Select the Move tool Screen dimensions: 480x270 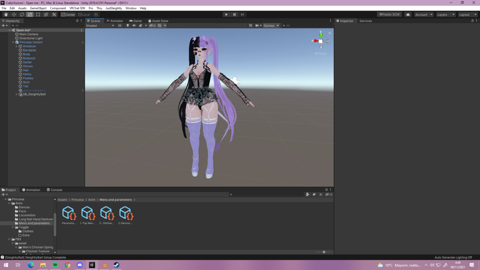(x=14, y=14)
